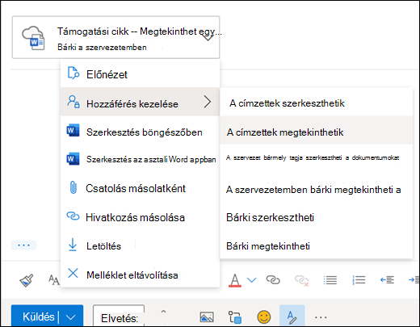Select A címzettek megtekinthetik option
Screen dimensions: 420x327
tap(317, 132)
